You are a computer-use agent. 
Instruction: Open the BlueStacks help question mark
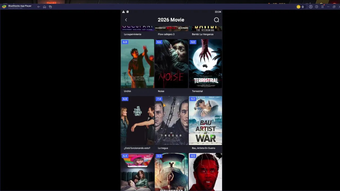[x=317, y=7]
